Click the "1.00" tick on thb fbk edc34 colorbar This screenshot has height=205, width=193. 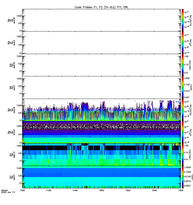pos(186,56)
